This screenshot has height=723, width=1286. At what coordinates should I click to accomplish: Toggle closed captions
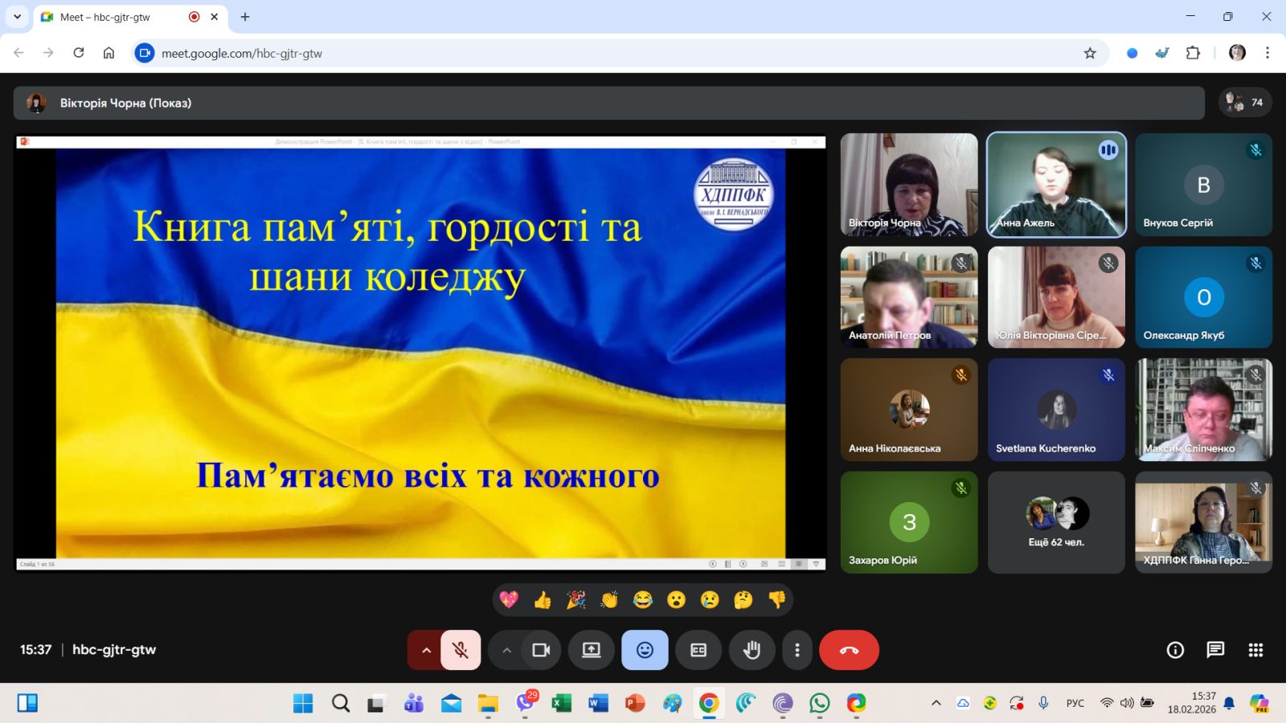tap(698, 650)
